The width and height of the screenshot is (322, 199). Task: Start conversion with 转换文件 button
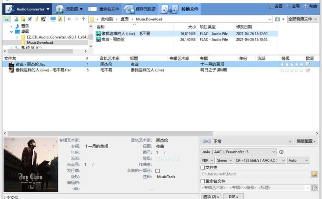point(180,9)
